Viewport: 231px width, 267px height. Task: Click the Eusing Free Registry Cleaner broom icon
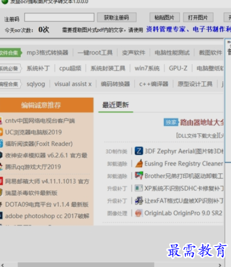pyautogui.click(x=139, y=163)
